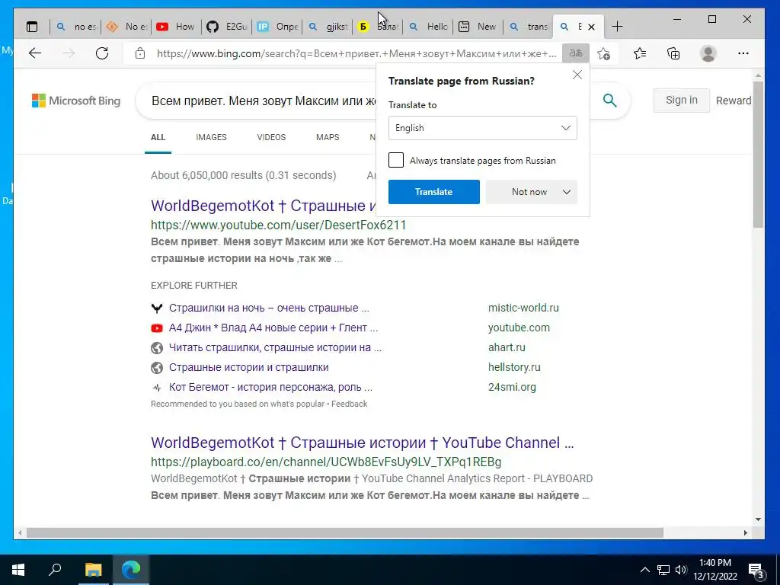Go back to previous page
The width and height of the screenshot is (780, 585).
click(x=35, y=53)
